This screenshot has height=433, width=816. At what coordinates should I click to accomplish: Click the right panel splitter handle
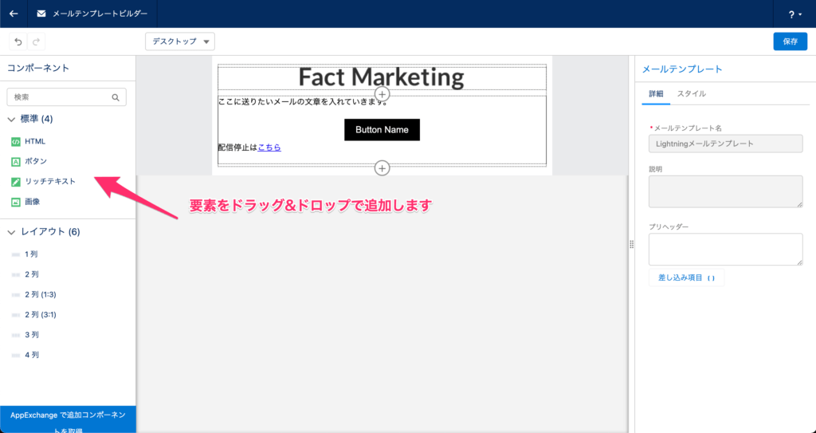tap(631, 244)
